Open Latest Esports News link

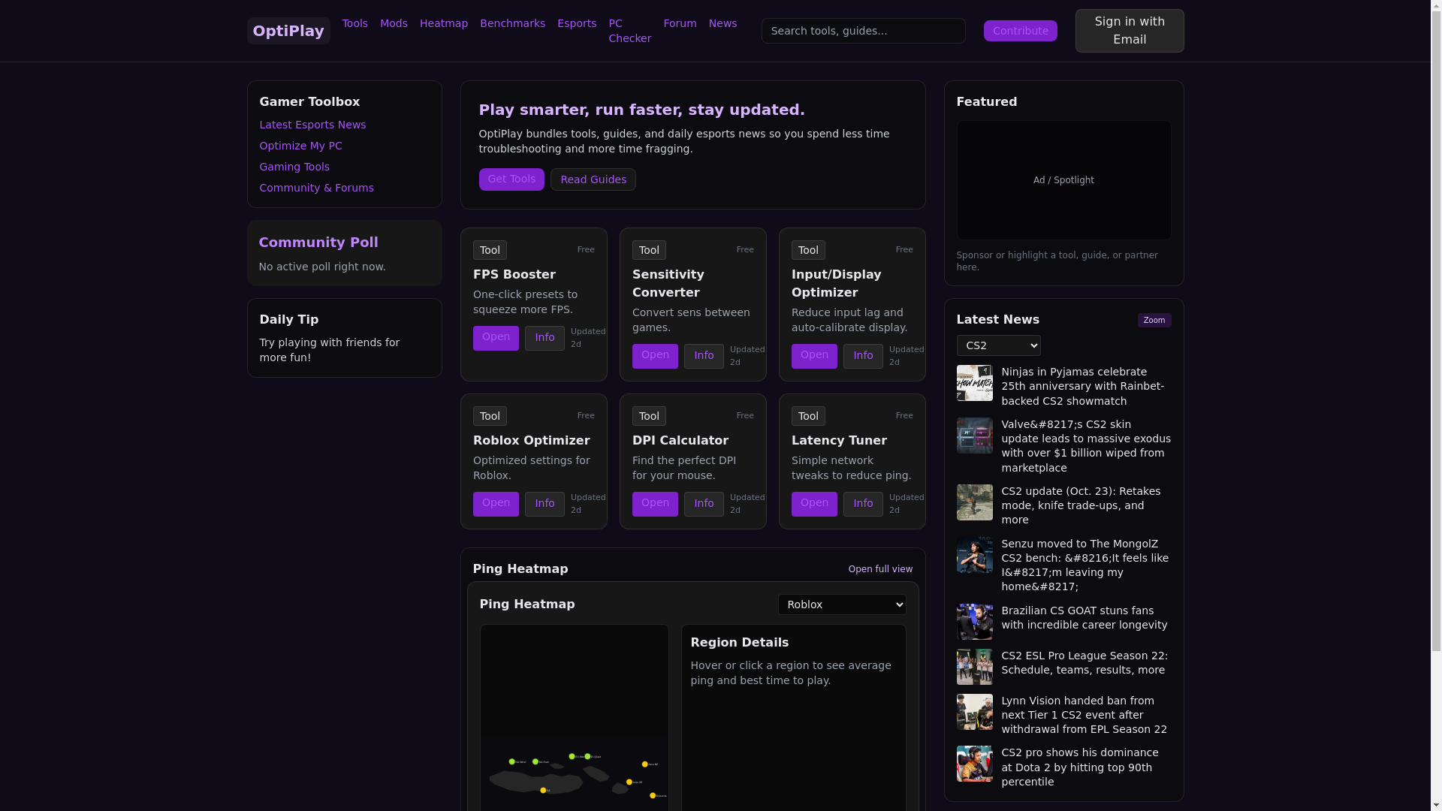(x=312, y=125)
